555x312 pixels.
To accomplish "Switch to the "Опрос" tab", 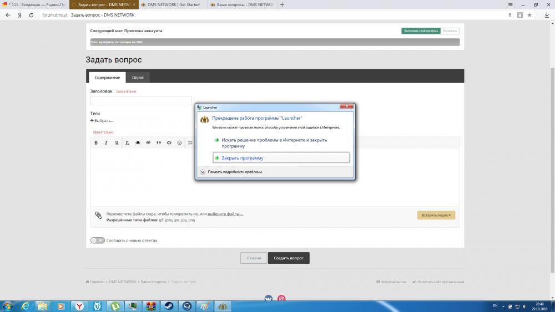I will 138,78.
